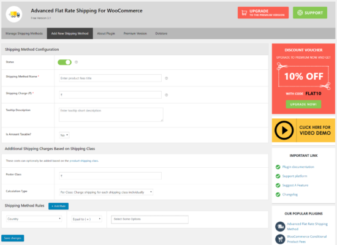Image resolution: width=337 pixels, height=245 pixels.
Task: Open Support platform link
Action: 295,176
